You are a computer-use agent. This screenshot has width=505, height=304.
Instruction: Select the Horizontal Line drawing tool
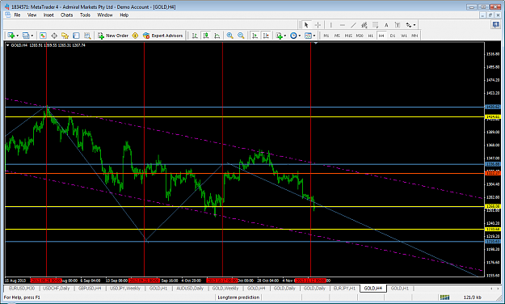click(342, 25)
